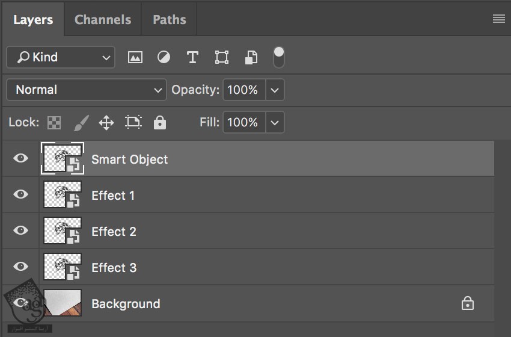This screenshot has height=337, width=511.
Task: Click the type layer filter icon
Action: 192,57
